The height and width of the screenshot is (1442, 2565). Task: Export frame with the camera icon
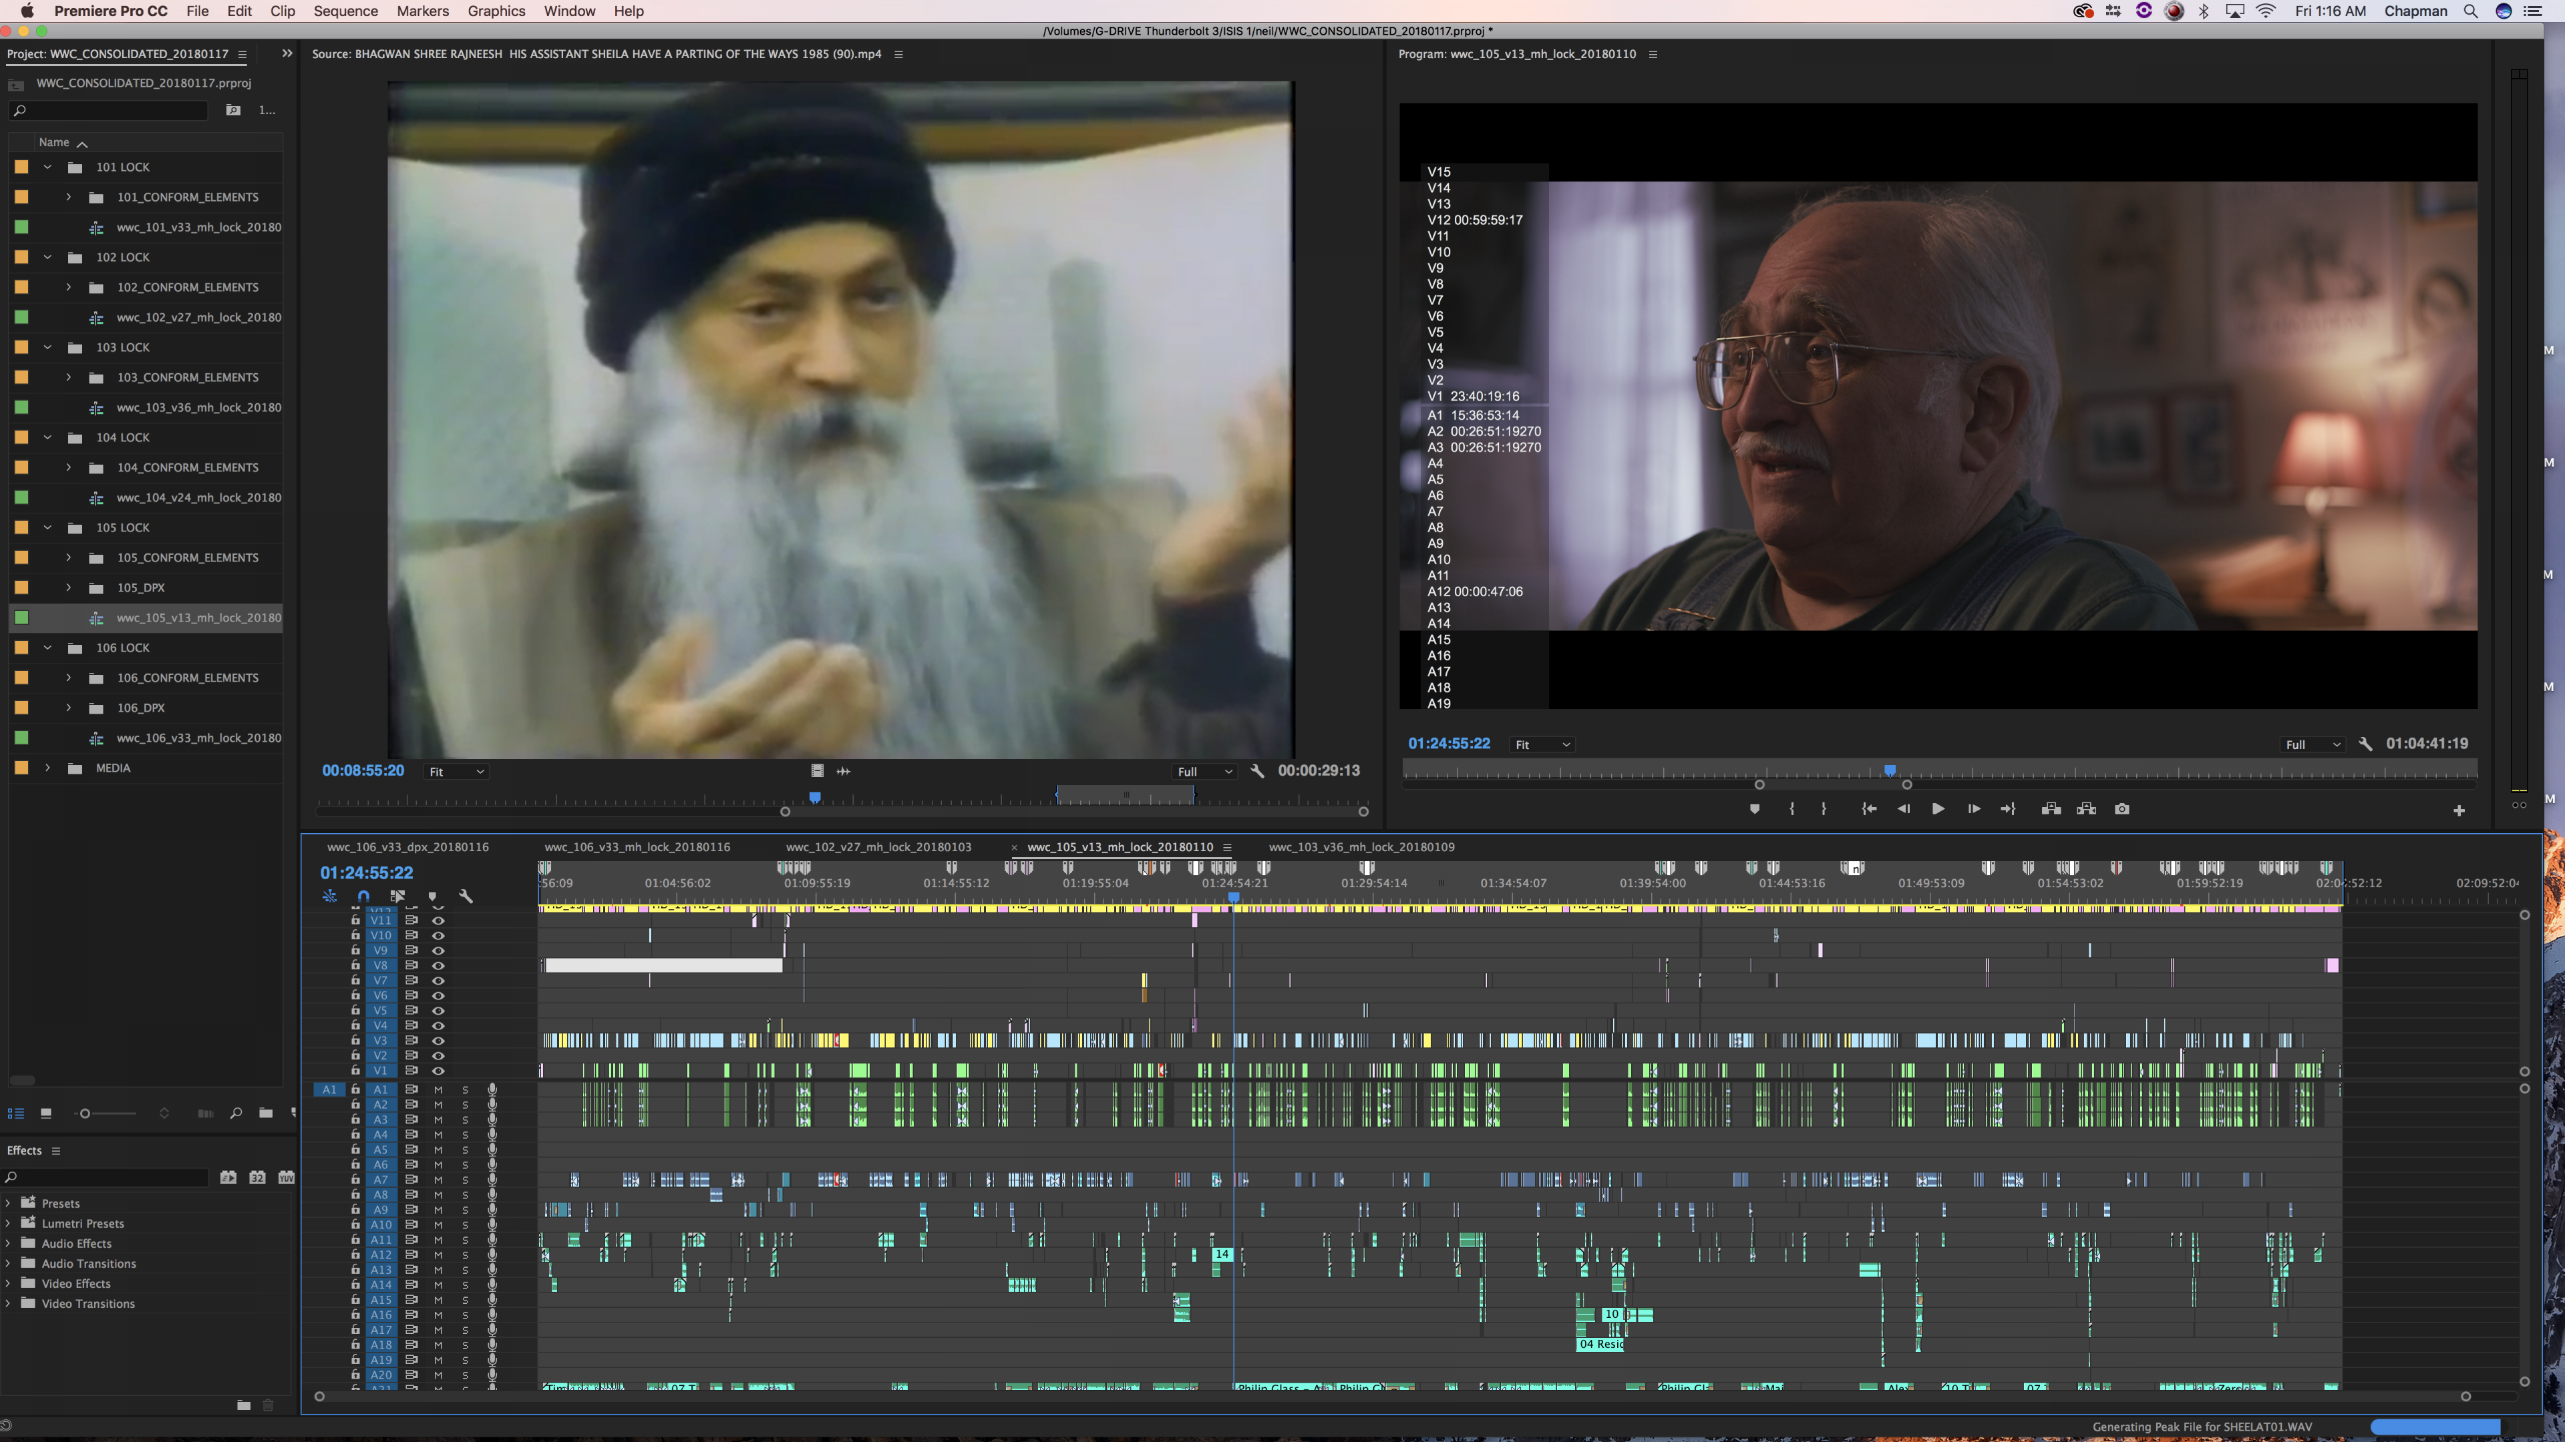tap(2122, 809)
